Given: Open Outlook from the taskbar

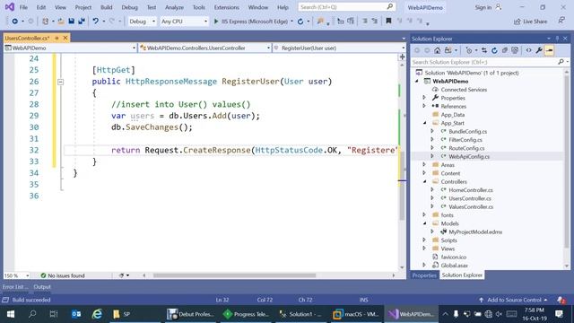Looking at the screenshot, I should 76,314.
